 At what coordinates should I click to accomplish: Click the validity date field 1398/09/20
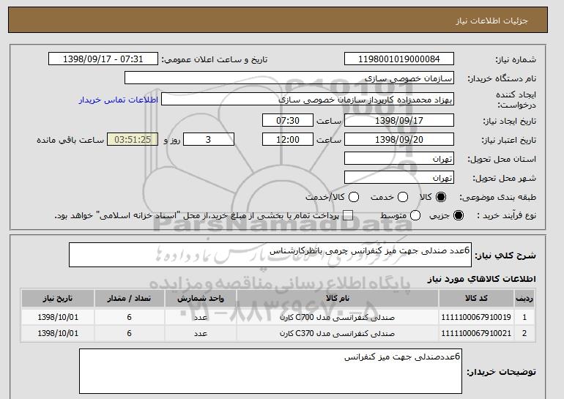pyautogui.click(x=399, y=140)
